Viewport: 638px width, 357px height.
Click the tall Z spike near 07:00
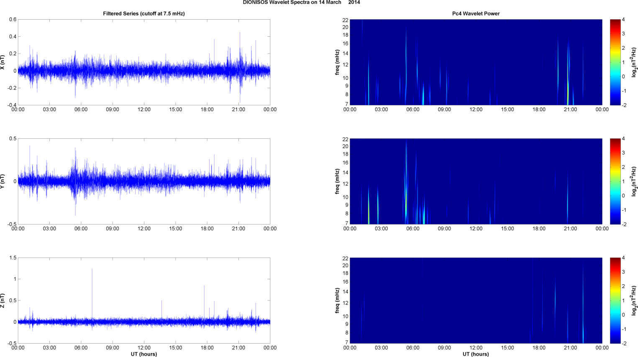[92, 295]
